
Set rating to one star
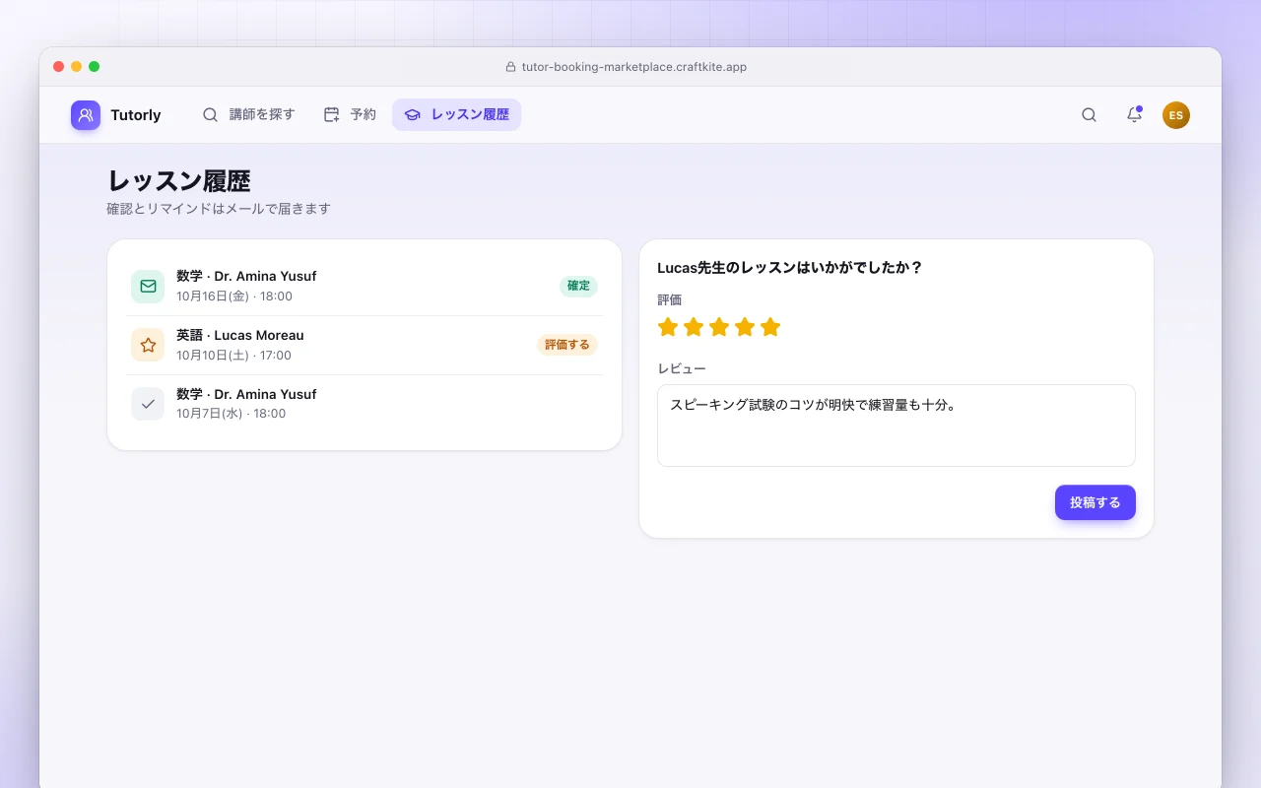pos(668,327)
